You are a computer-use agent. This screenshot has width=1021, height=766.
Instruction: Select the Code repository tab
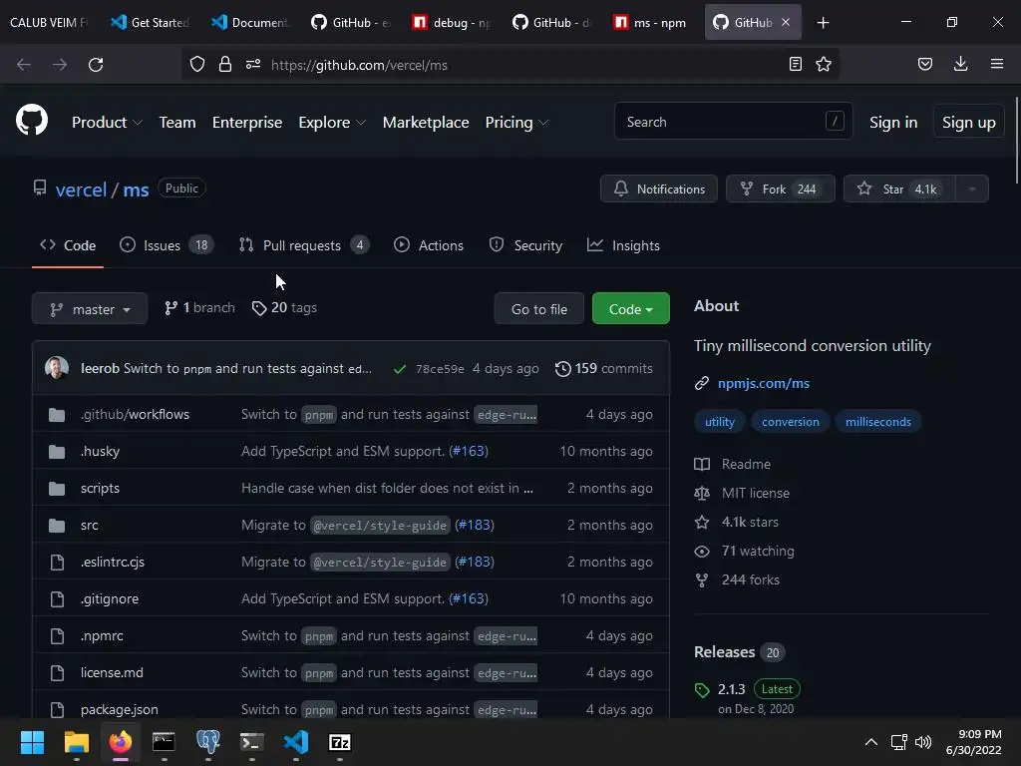68,245
